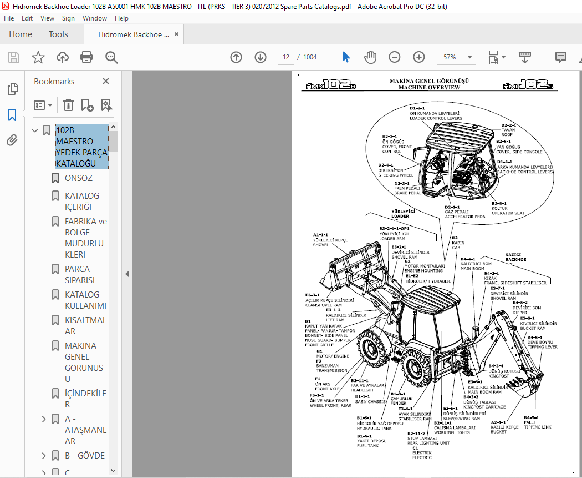582x478 pixels.
Task: Click the A2-1-1 BUCKET label
Action: click(504, 427)
